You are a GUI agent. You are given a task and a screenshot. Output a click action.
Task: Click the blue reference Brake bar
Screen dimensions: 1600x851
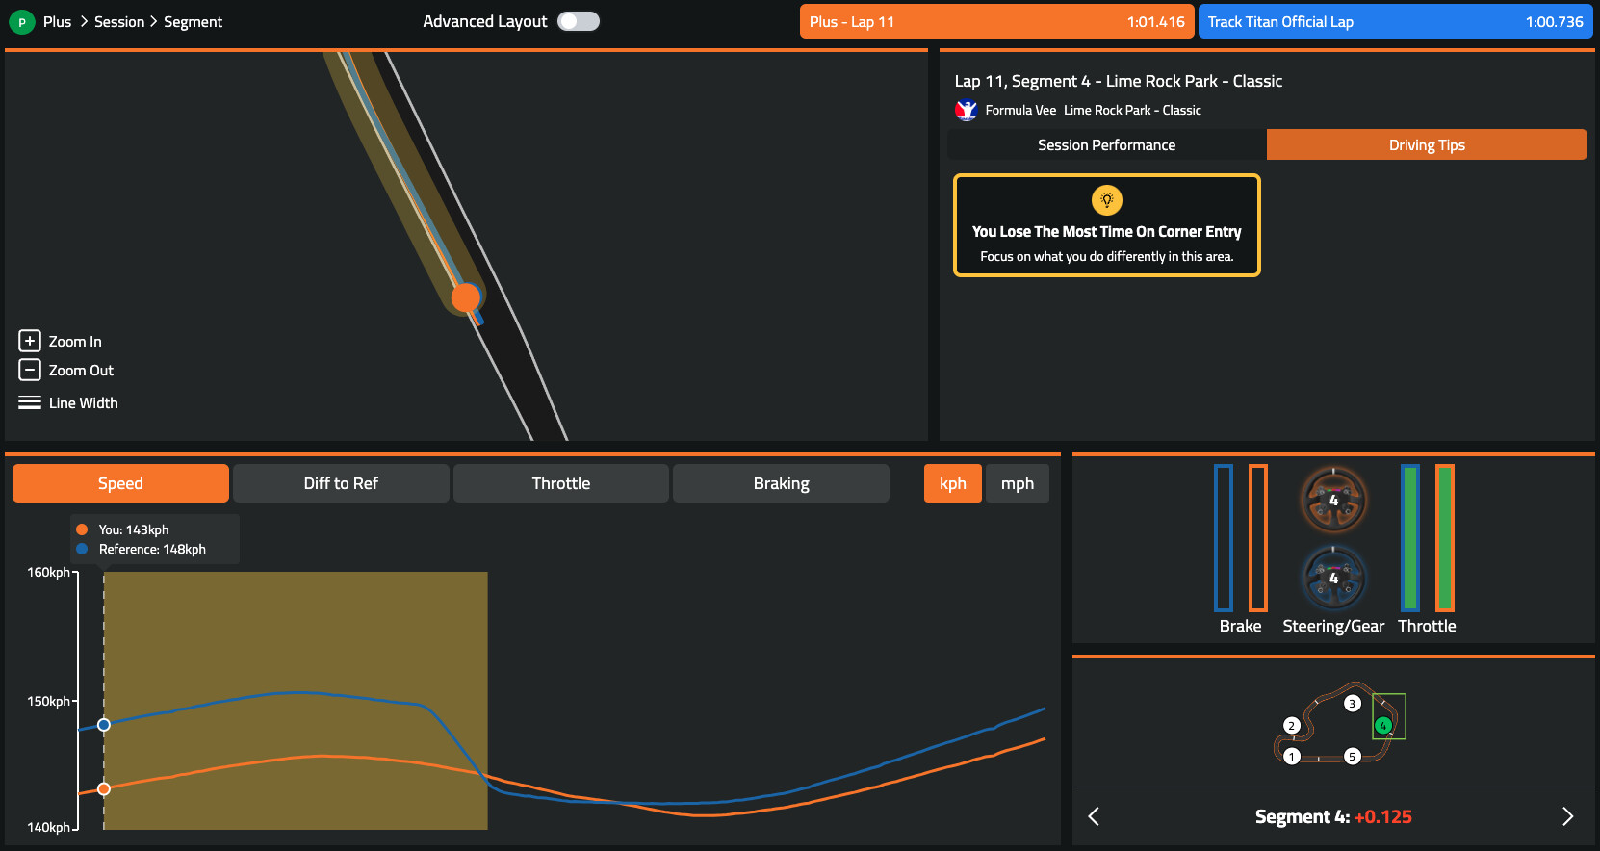(x=1224, y=538)
